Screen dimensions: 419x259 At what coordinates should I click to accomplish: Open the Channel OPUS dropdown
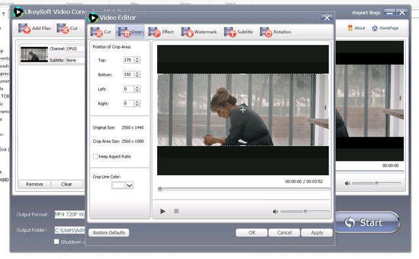coord(75,48)
